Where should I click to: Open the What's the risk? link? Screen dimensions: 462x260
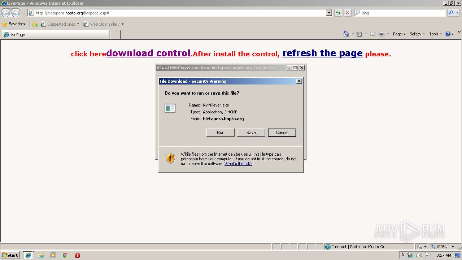238,164
